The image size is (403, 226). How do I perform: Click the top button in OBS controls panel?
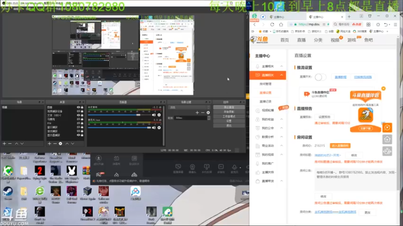229,107
